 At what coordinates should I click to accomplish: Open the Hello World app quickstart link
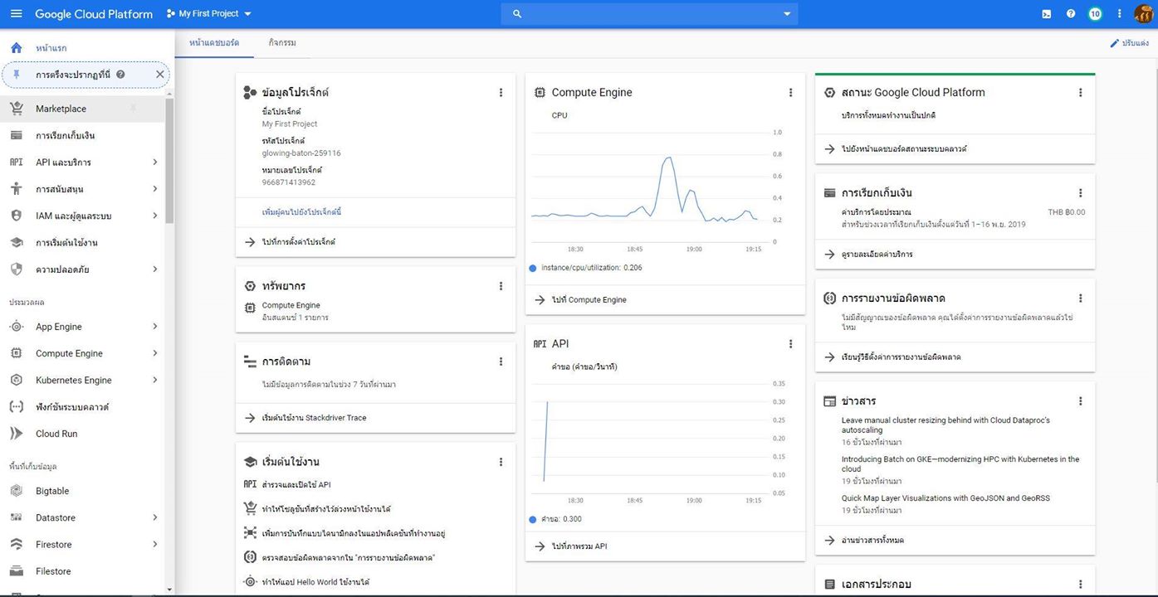click(315, 582)
